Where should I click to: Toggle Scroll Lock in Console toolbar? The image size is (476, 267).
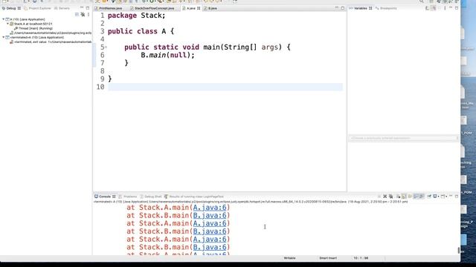point(404,197)
